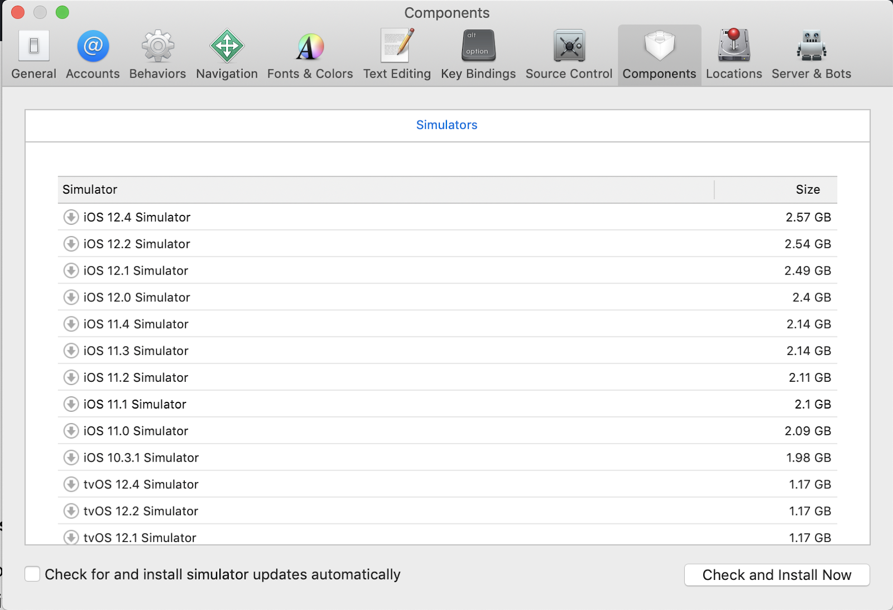893x610 pixels.
Task: Download the iOS 12.4 Simulator
Action: [x=71, y=217]
